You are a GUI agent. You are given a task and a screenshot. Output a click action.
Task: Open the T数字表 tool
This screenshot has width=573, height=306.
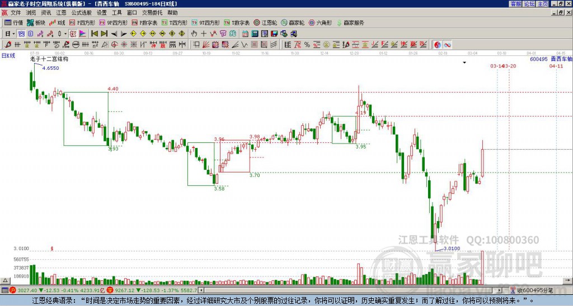click(x=237, y=22)
